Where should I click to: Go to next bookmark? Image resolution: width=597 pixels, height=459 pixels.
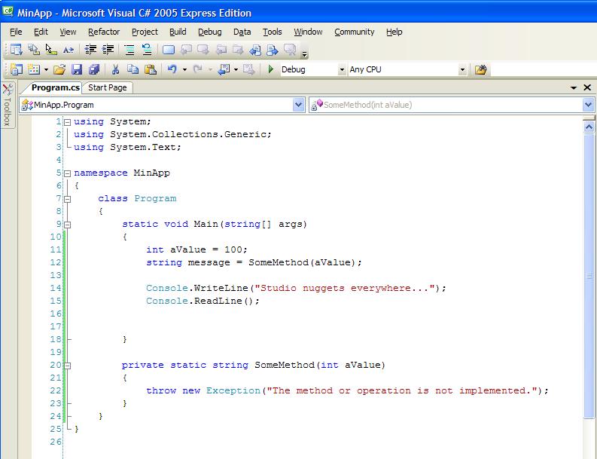[203, 50]
